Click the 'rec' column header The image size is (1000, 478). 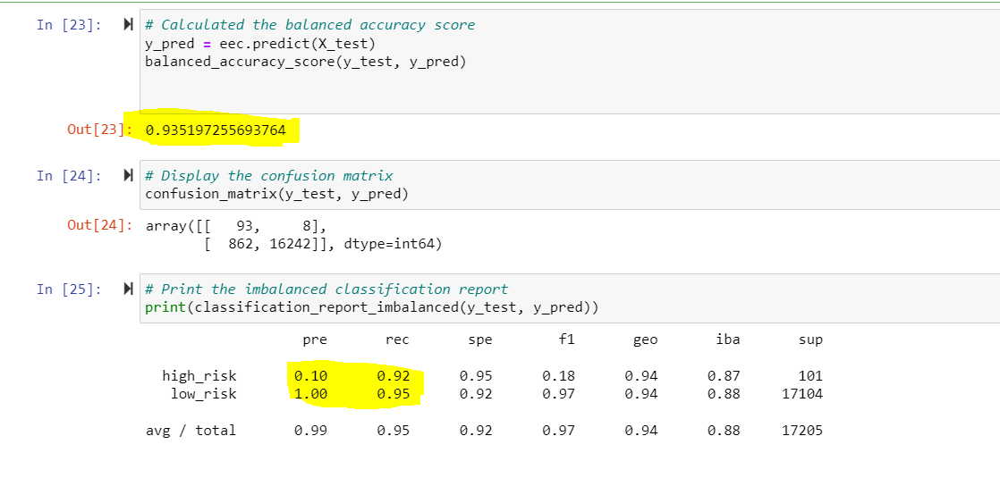[x=397, y=340]
